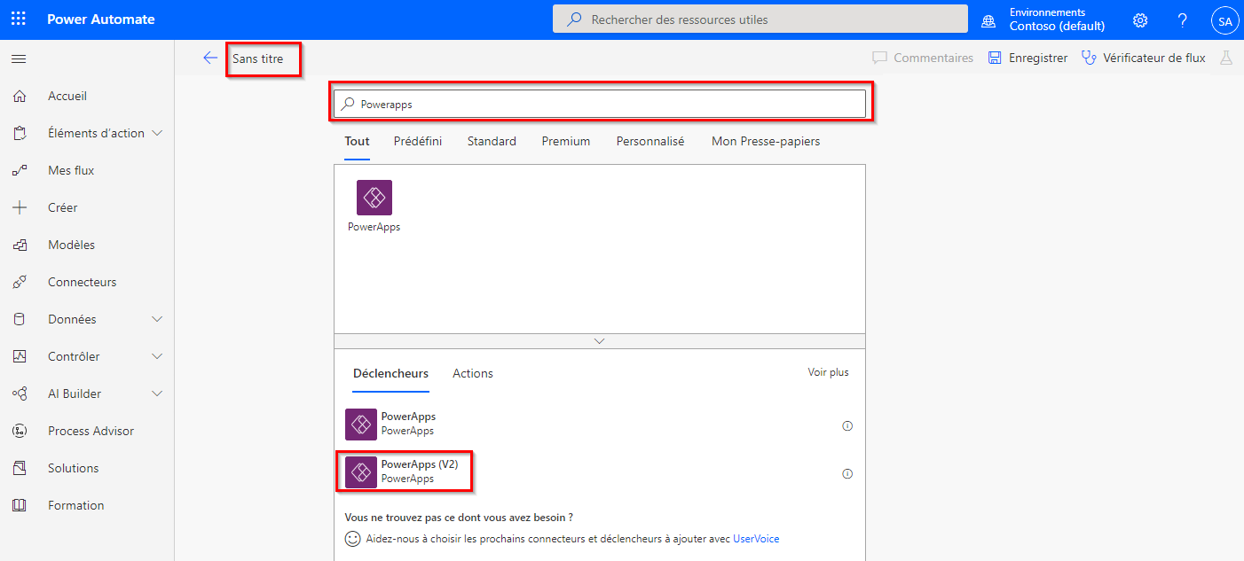Open SA account avatar menu
The width and height of the screenshot is (1244, 561).
[1225, 20]
